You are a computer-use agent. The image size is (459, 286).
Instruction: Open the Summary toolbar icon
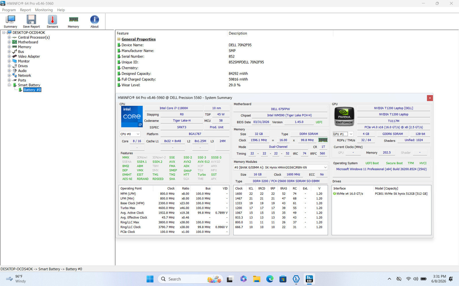(11, 21)
